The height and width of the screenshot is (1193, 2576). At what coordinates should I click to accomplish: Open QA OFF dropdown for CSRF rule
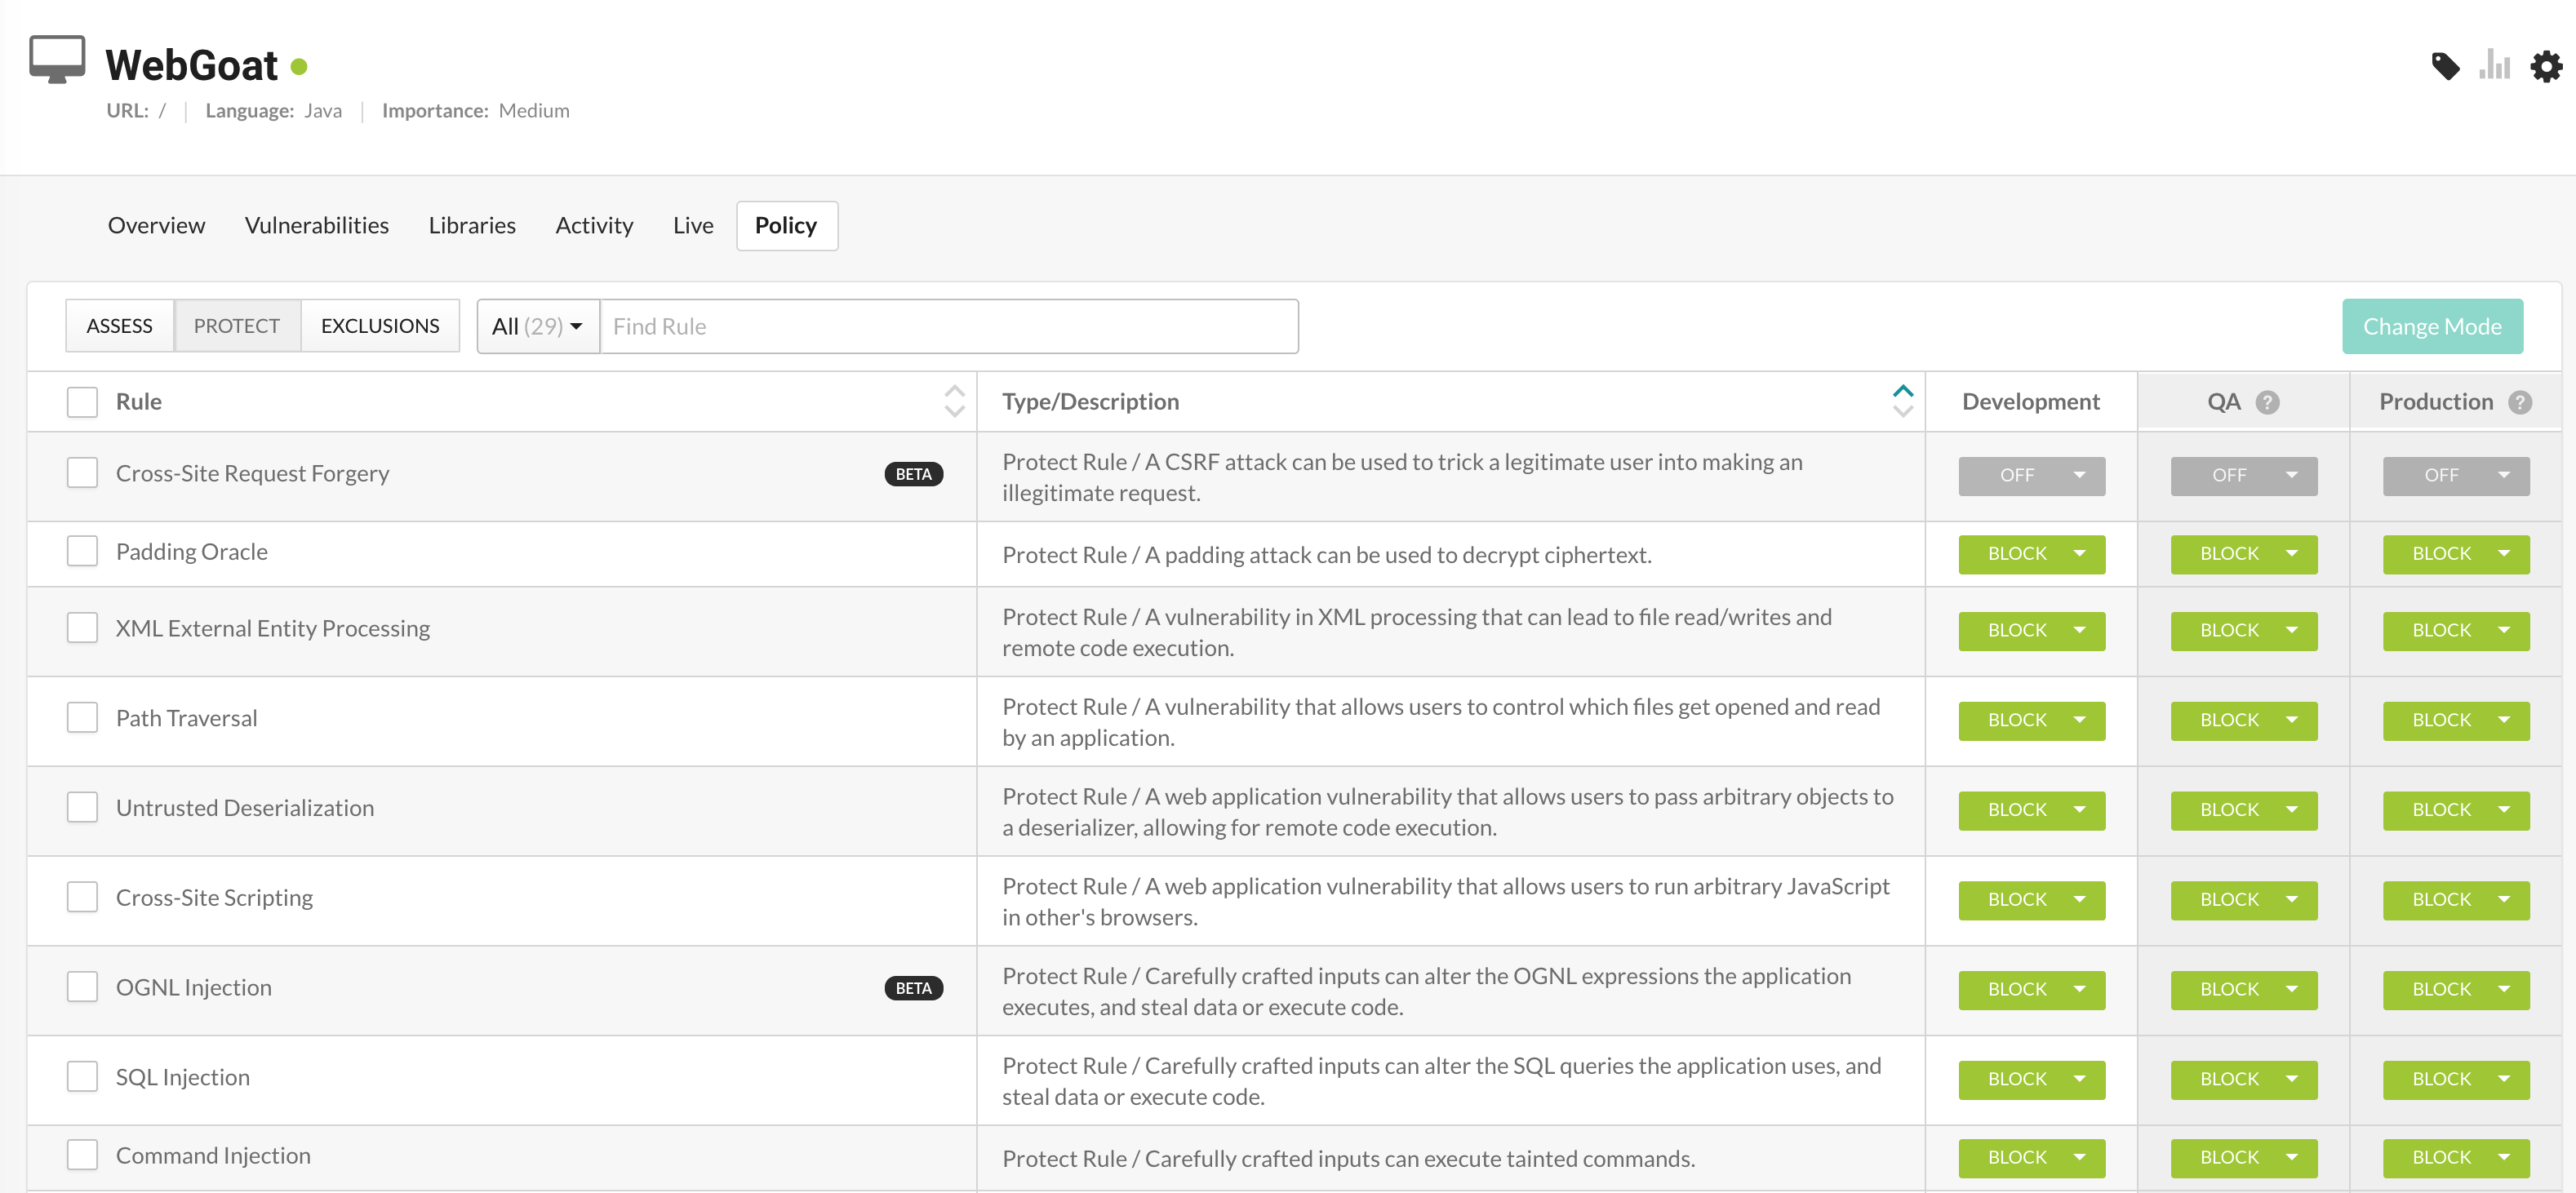point(2243,476)
